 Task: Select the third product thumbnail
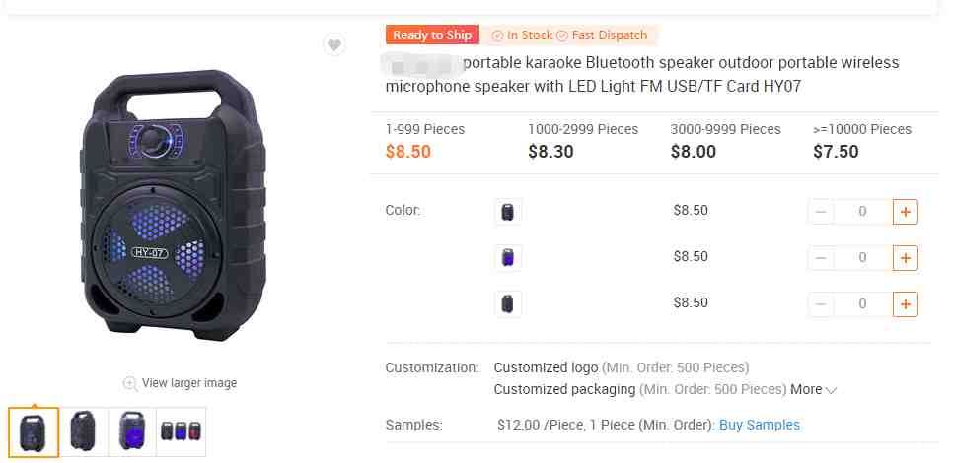pyautogui.click(x=133, y=431)
